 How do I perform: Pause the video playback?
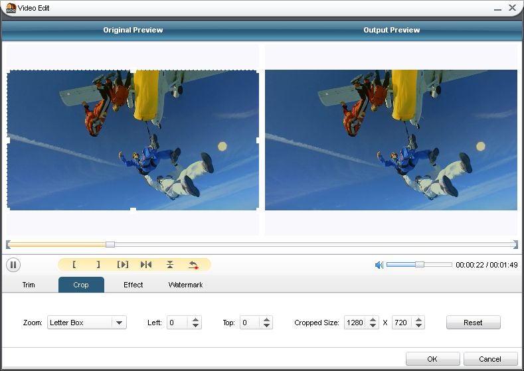point(13,265)
